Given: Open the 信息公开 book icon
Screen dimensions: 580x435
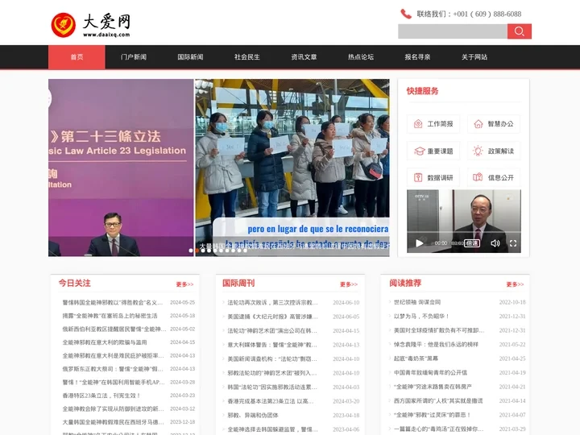Looking at the screenshot, I should coord(478,177).
